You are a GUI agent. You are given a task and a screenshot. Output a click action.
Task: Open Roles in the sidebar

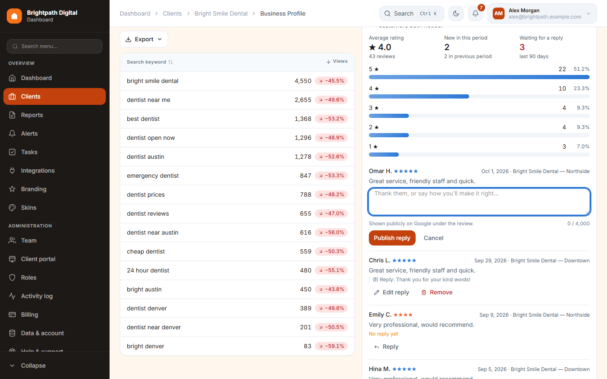pyautogui.click(x=54, y=278)
